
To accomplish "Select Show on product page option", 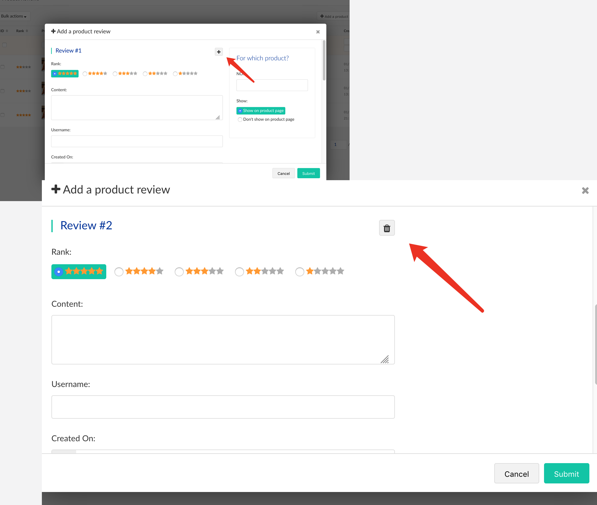I will (240, 111).
